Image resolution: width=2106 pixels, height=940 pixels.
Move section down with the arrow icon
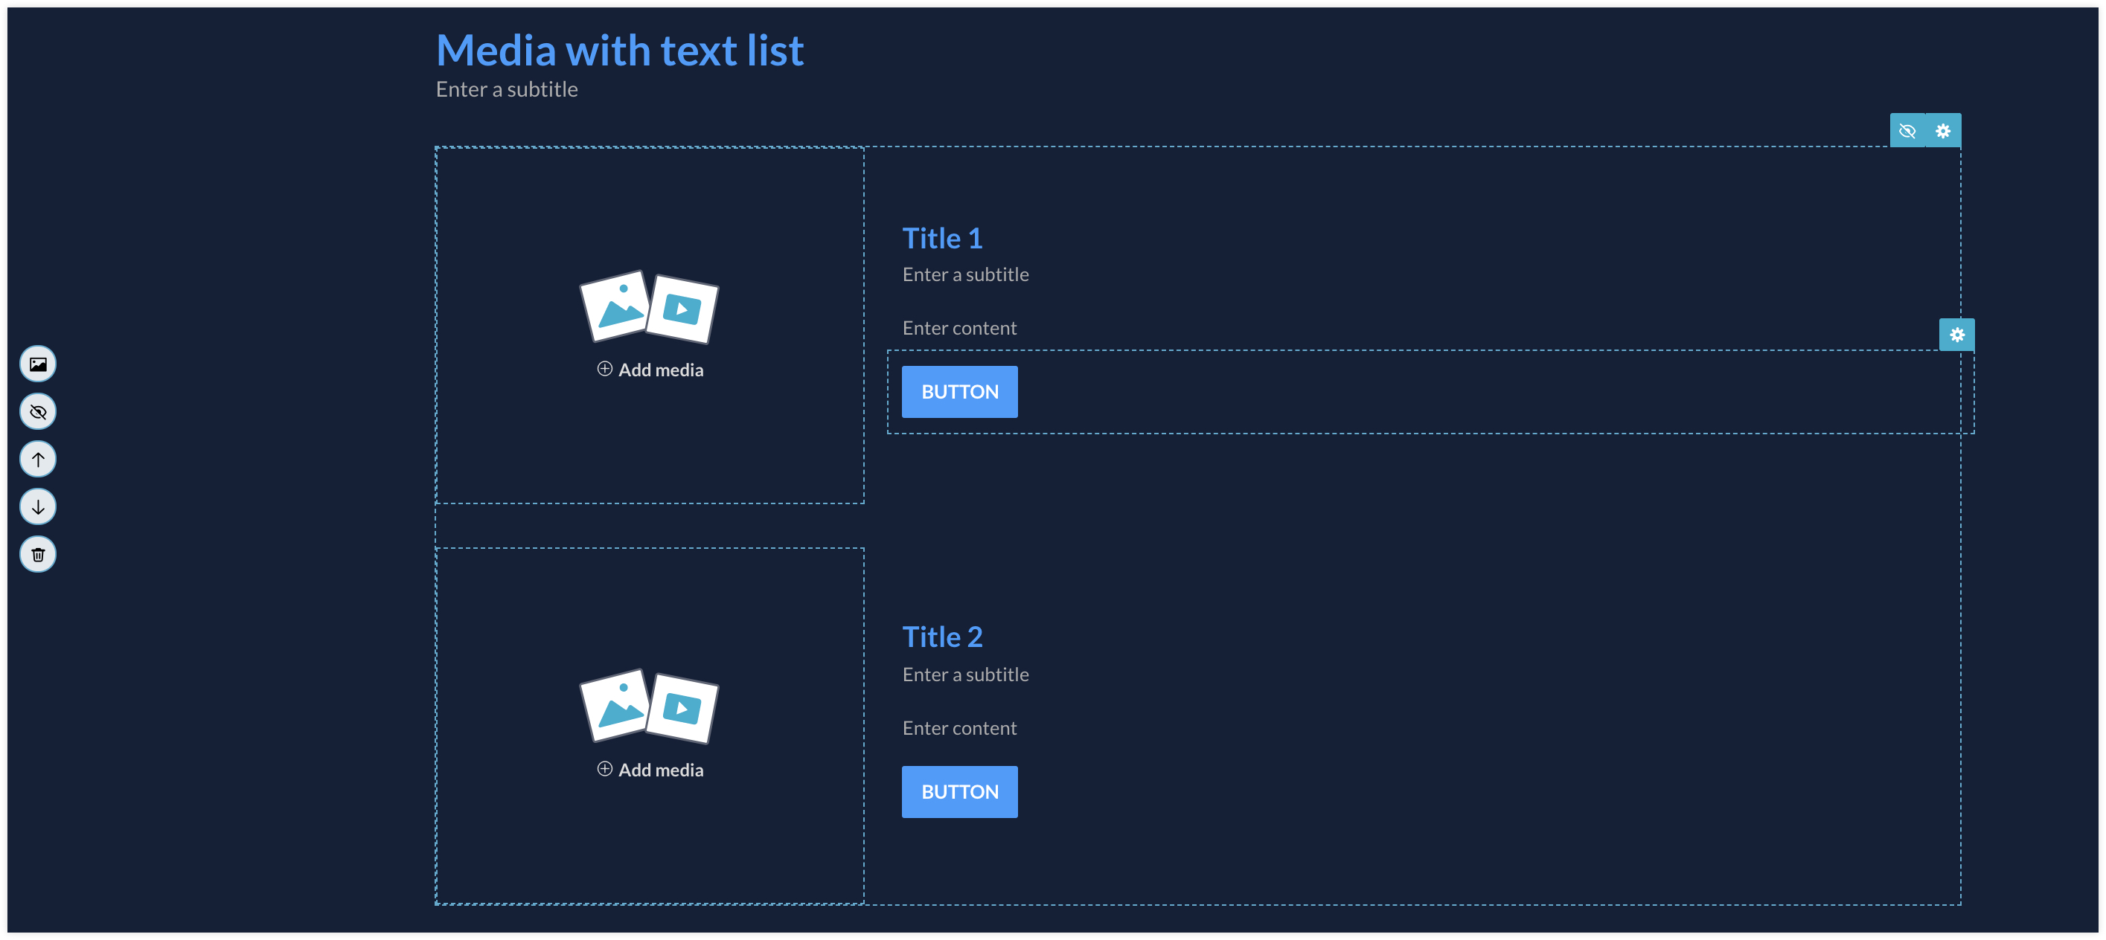click(38, 507)
